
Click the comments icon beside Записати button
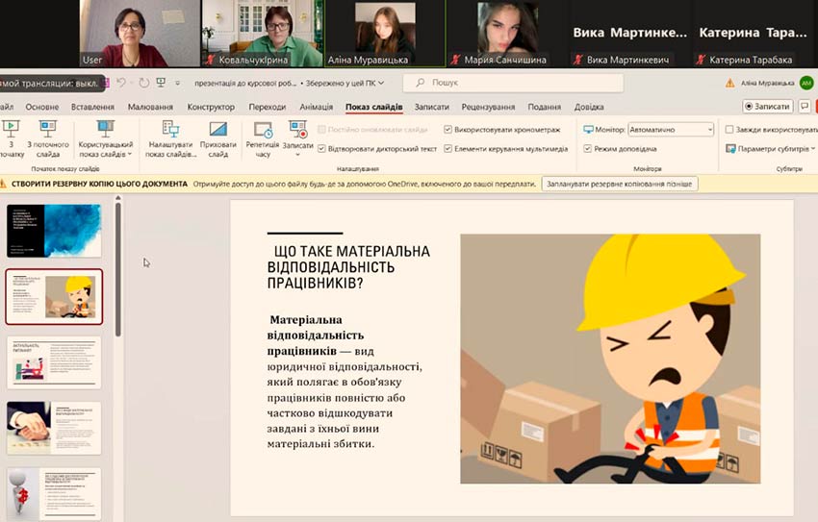pyautogui.click(x=805, y=107)
